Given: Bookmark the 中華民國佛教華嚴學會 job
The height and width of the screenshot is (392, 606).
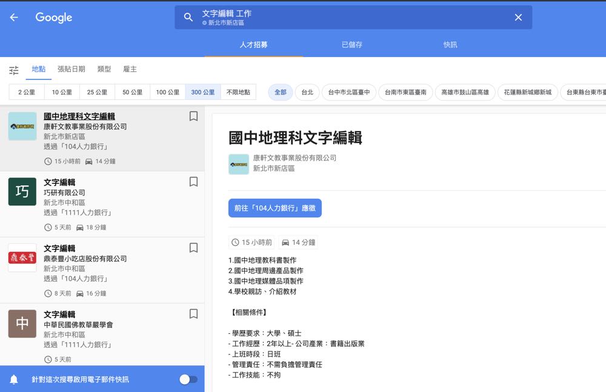Looking at the screenshot, I should 193,314.
